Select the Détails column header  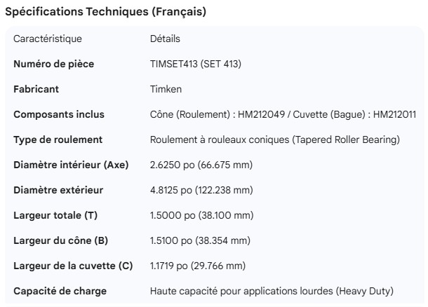click(x=165, y=39)
